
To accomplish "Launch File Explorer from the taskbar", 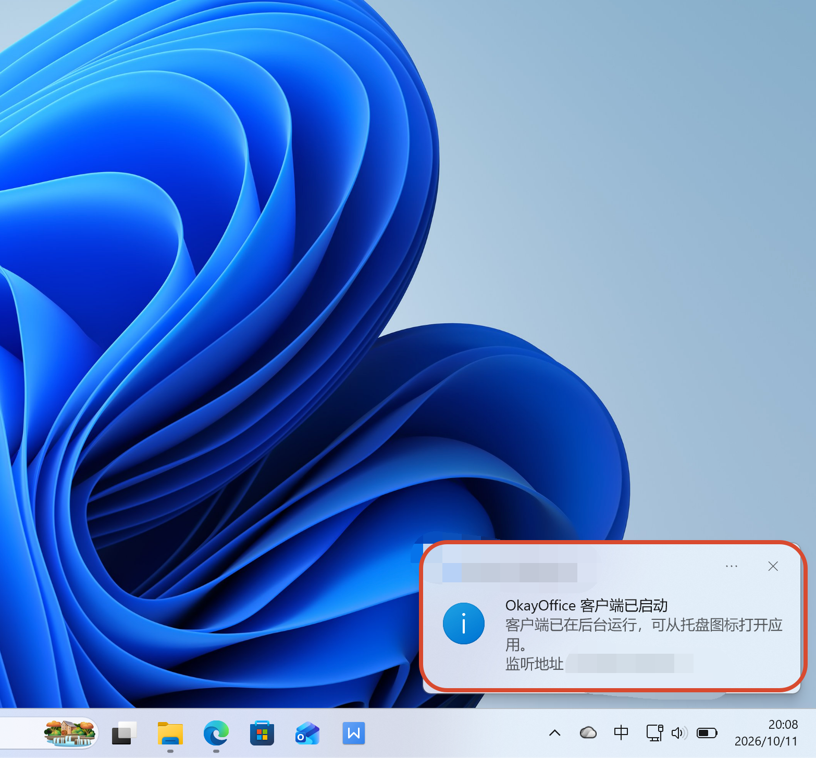I will pyautogui.click(x=170, y=733).
